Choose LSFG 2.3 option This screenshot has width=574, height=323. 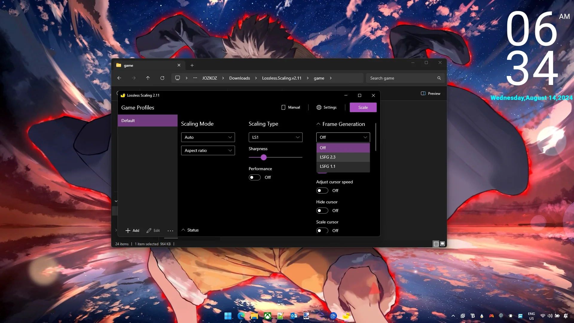343,157
